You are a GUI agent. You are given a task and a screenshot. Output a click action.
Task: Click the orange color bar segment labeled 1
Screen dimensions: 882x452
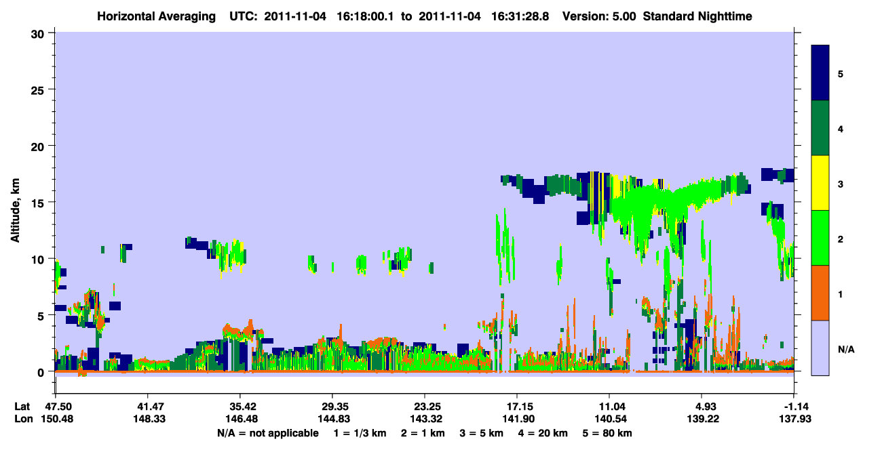(x=821, y=293)
